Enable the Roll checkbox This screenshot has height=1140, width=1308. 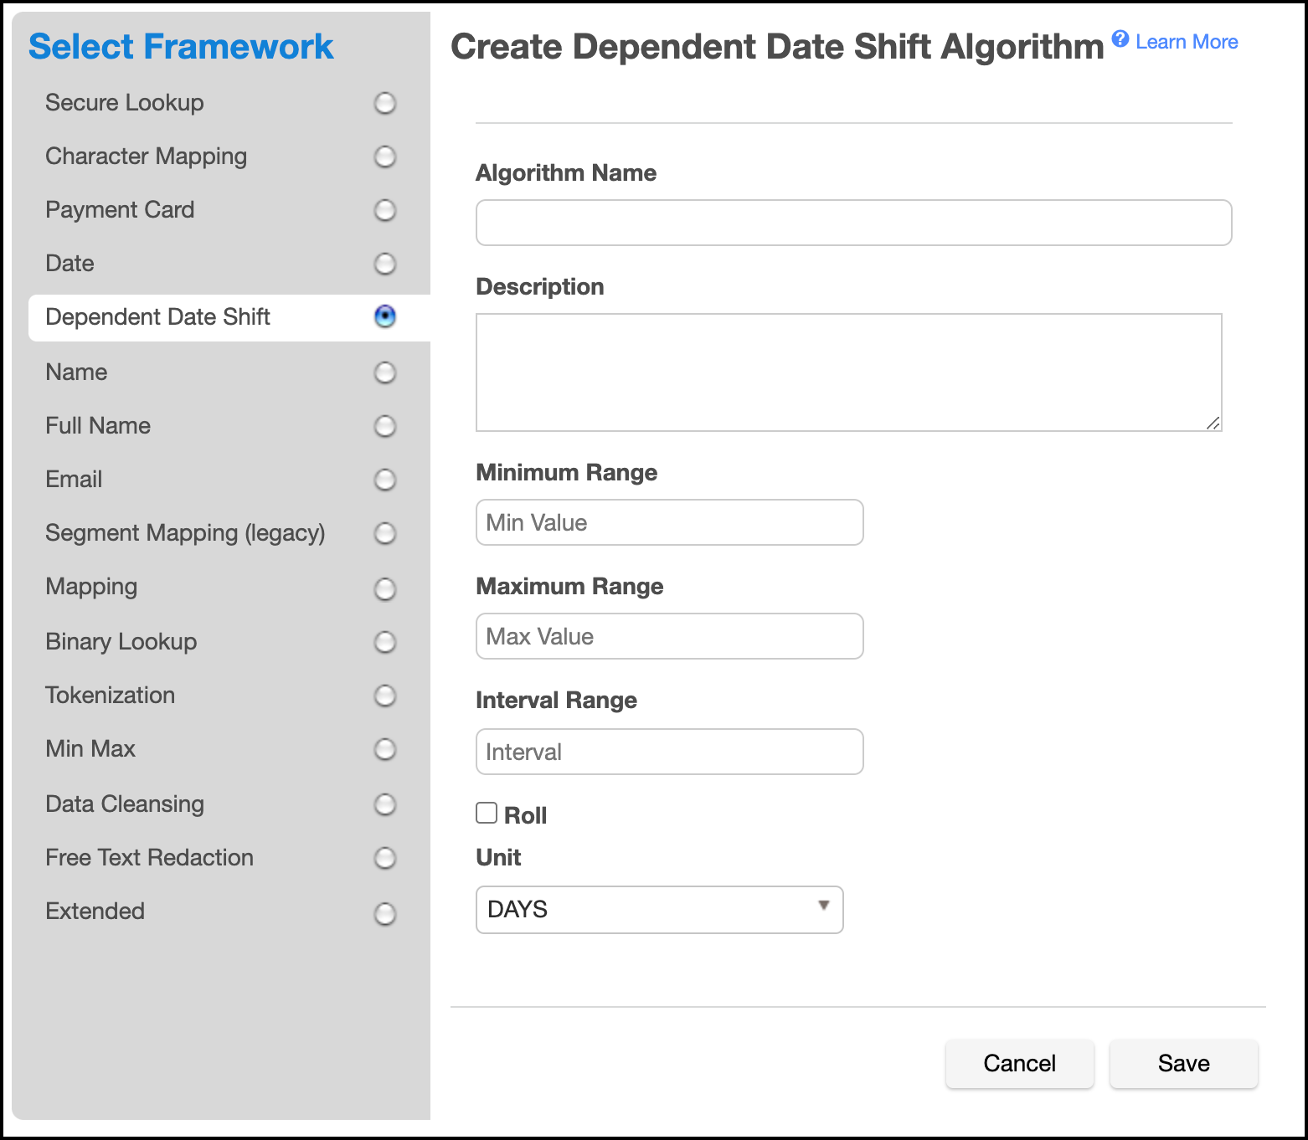tap(487, 813)
